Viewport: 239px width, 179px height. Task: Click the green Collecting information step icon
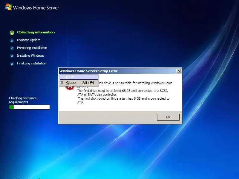(12, 33)
